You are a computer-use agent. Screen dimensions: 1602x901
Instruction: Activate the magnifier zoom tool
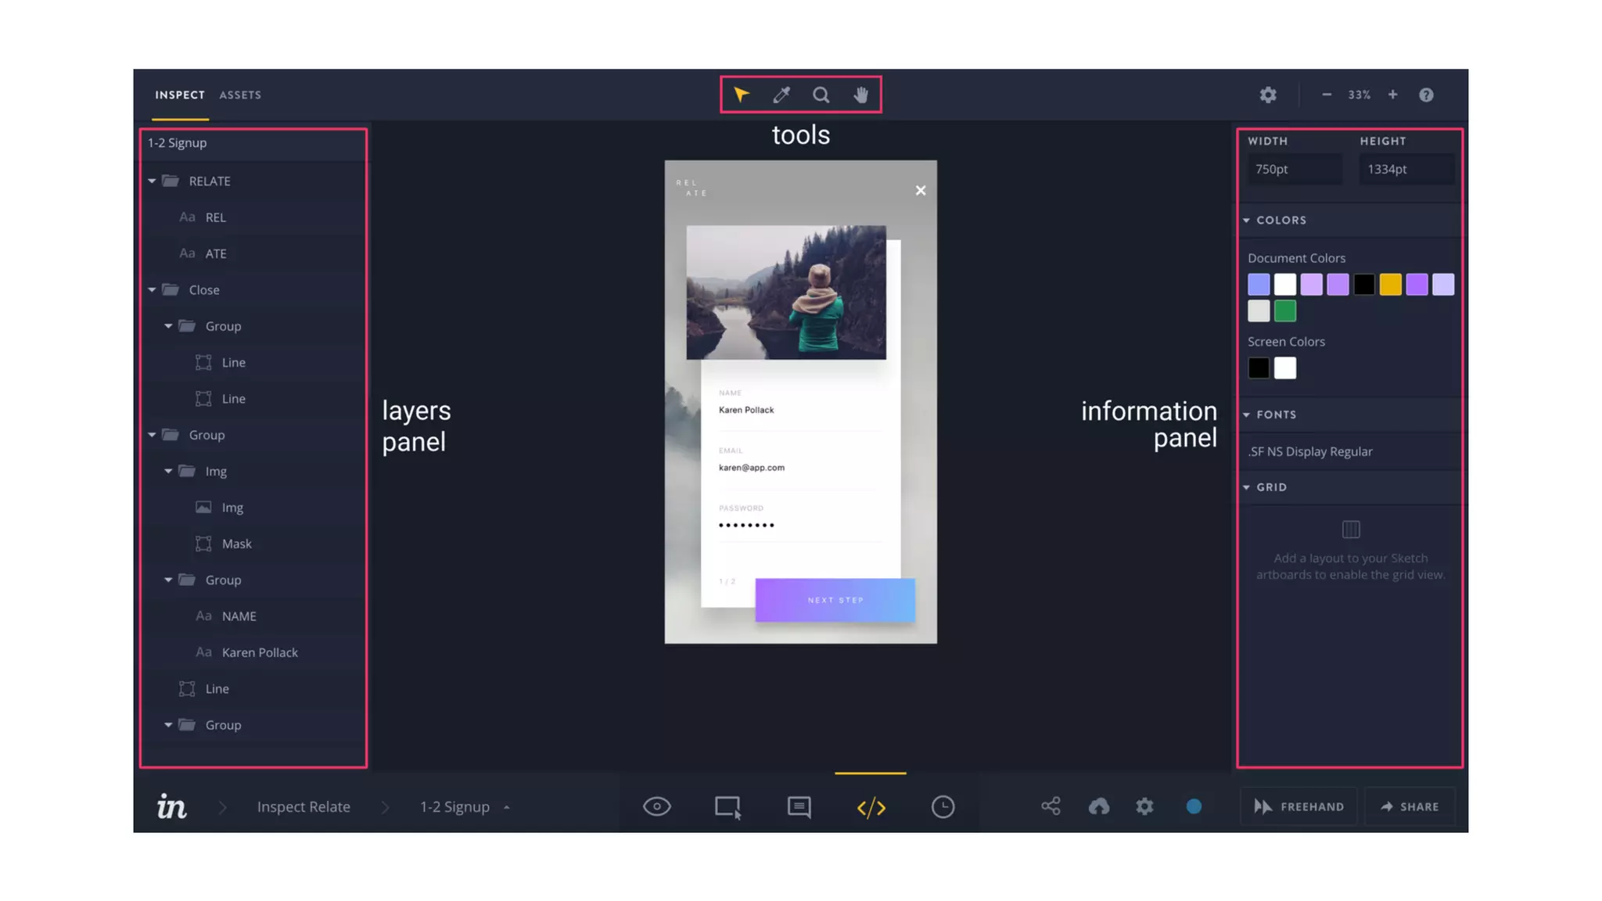821,95
